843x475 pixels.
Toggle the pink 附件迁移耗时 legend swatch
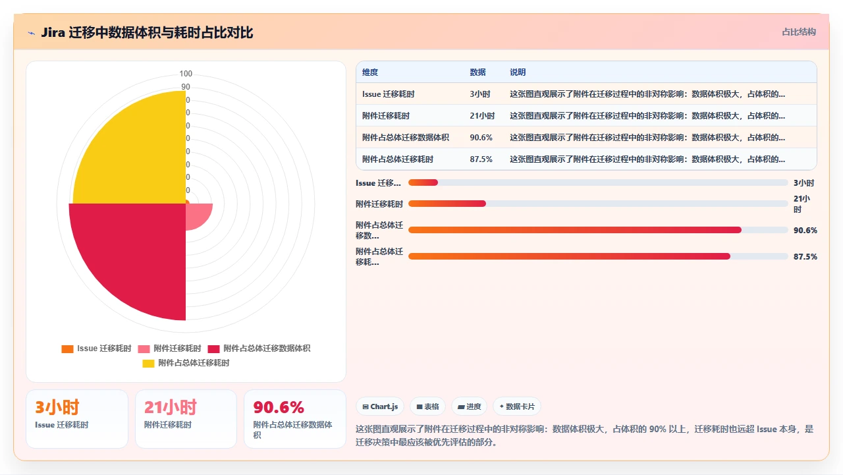(144, 349)
